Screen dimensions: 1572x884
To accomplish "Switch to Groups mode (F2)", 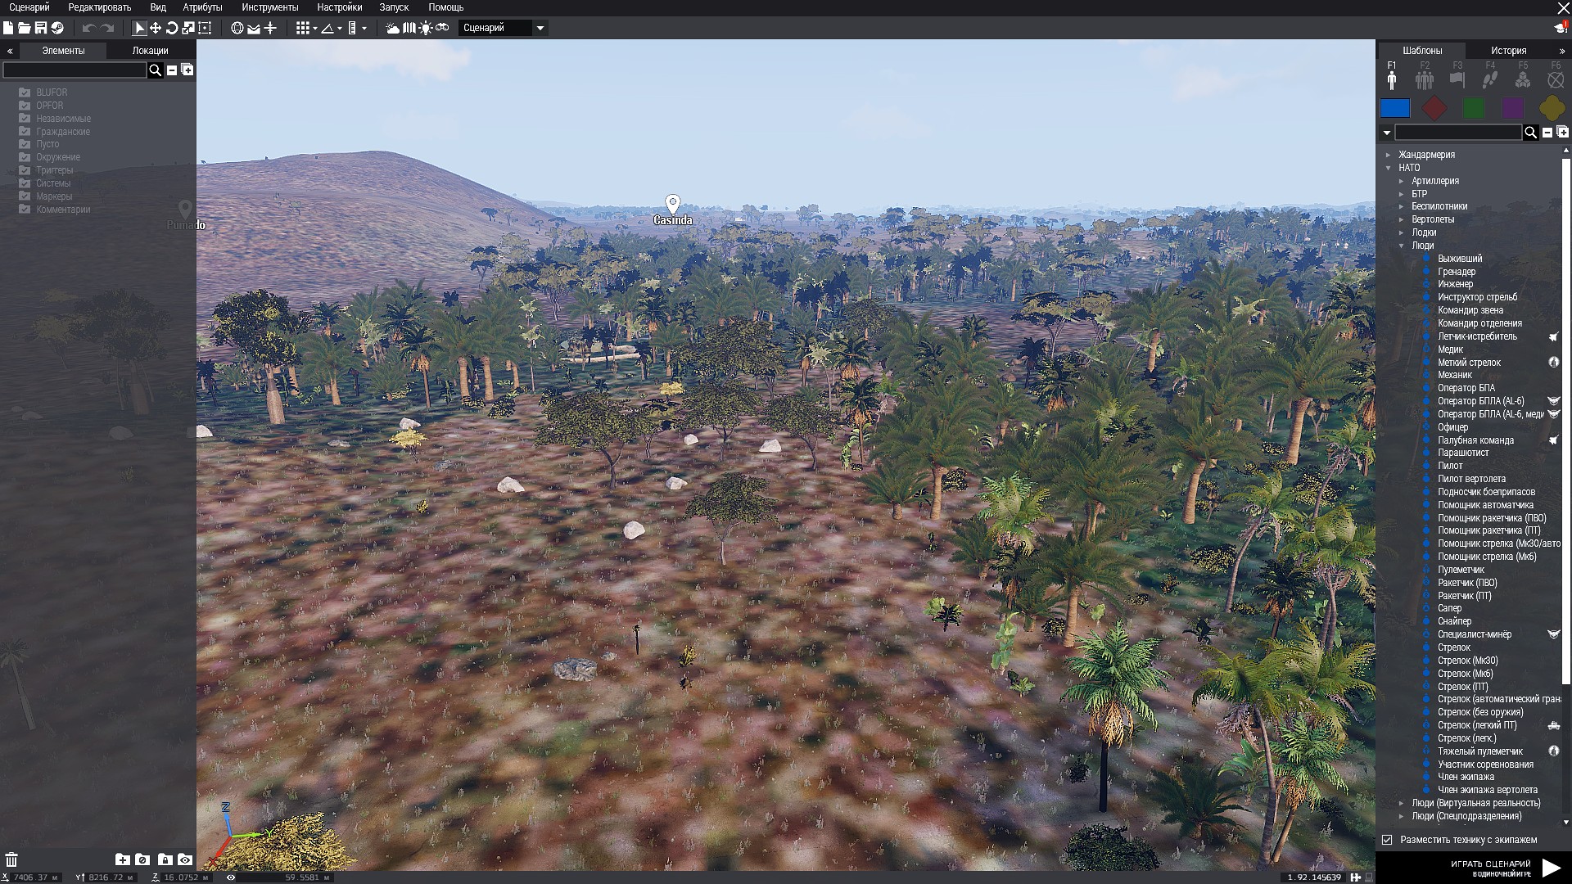I will (x=1425, y=79).
